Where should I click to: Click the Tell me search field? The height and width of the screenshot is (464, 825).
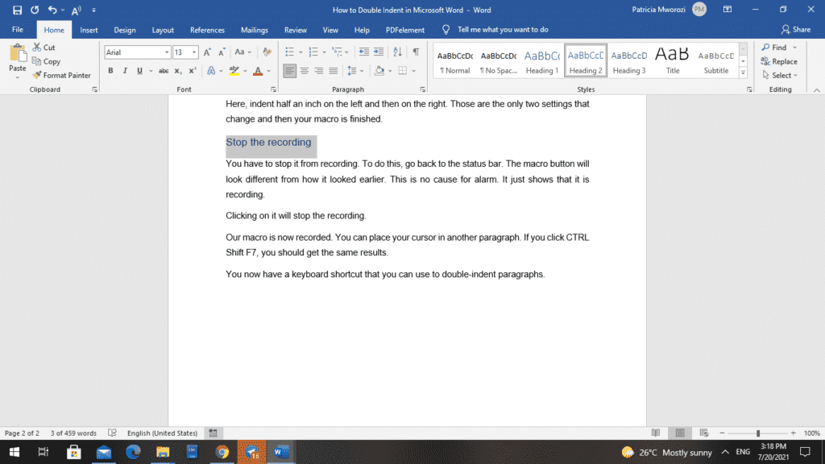click(503, 30)
